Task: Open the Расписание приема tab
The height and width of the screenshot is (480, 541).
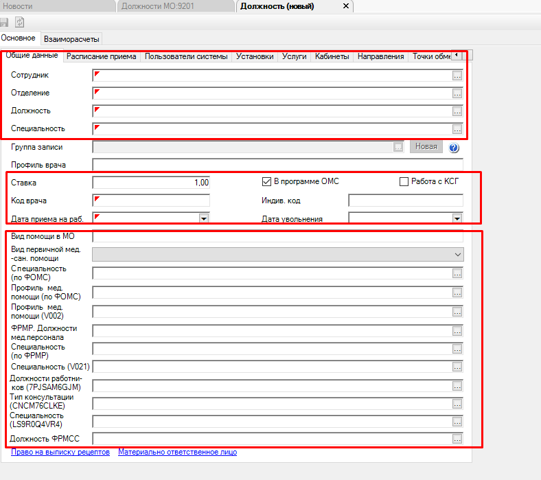Action: click(x=102, y=56)
